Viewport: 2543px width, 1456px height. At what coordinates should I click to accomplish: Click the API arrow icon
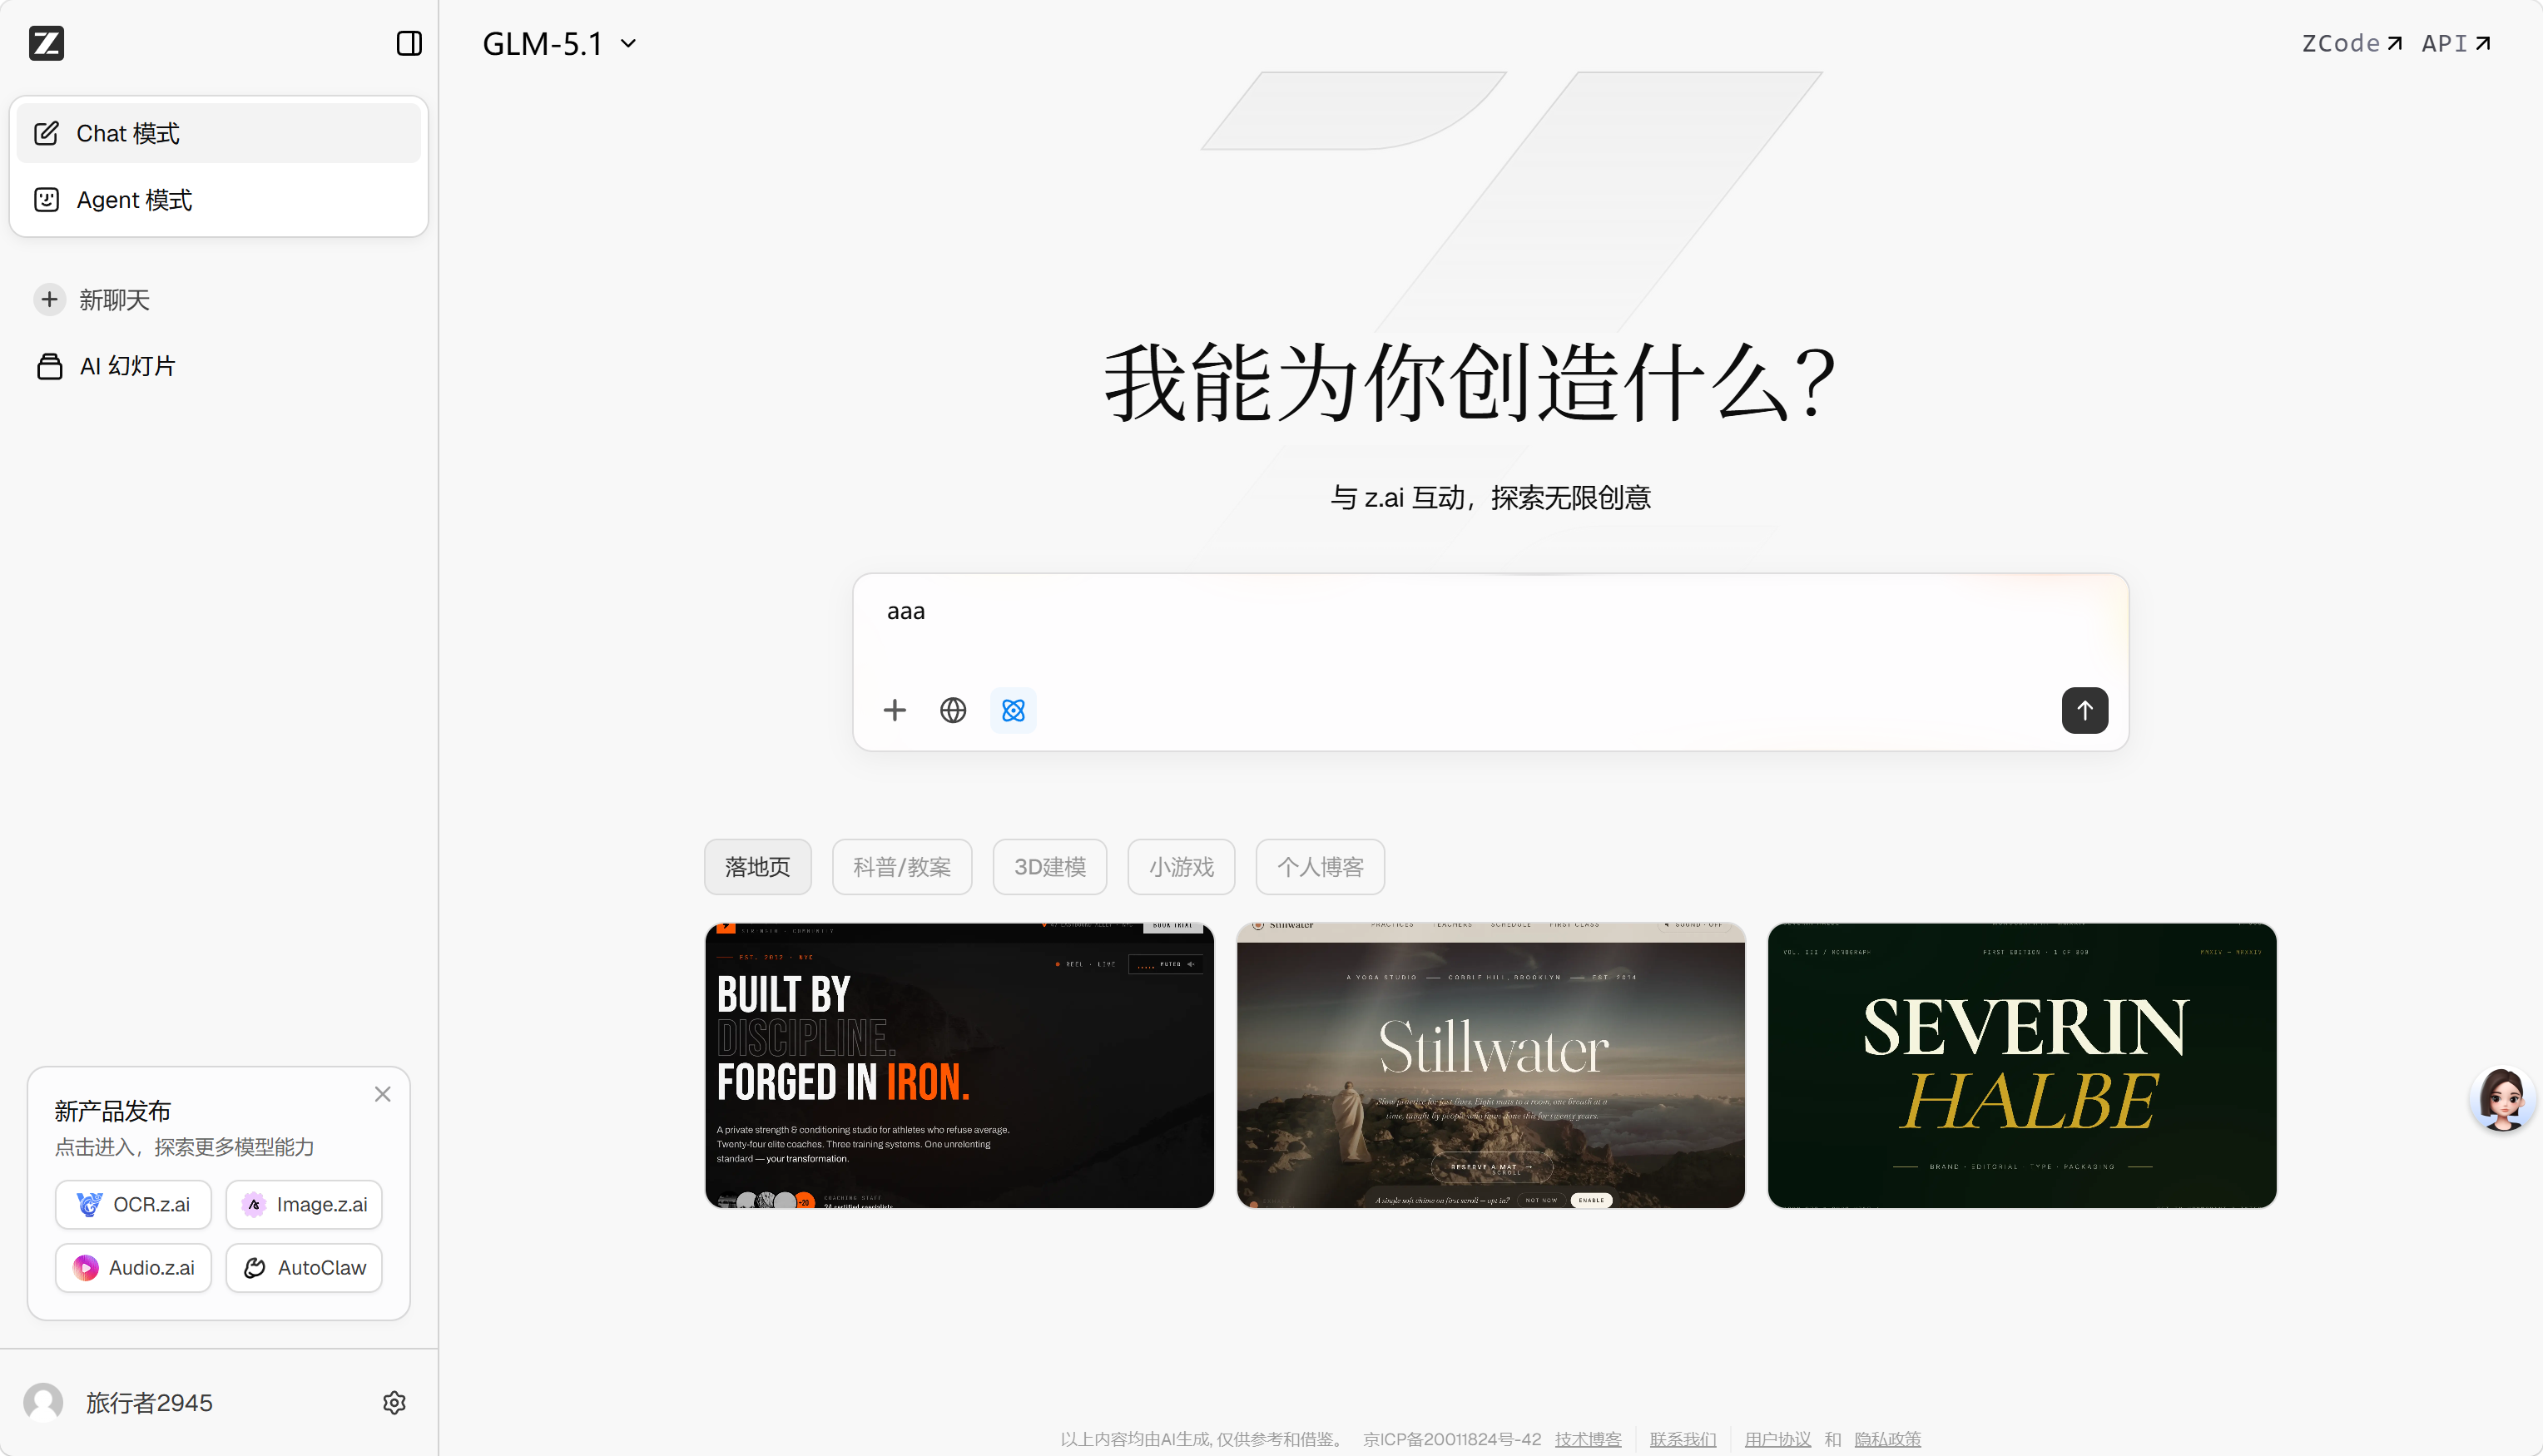pos(2482,43)
